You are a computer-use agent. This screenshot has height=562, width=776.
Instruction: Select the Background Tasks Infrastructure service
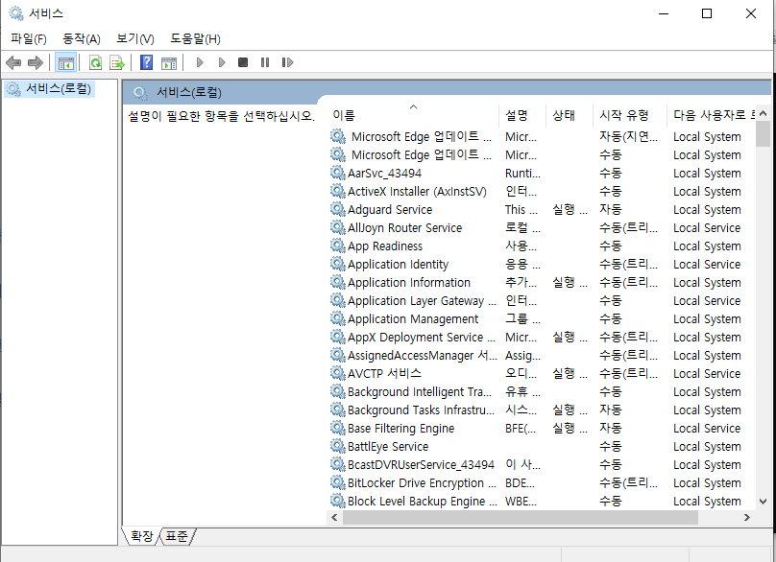(542, 410)
